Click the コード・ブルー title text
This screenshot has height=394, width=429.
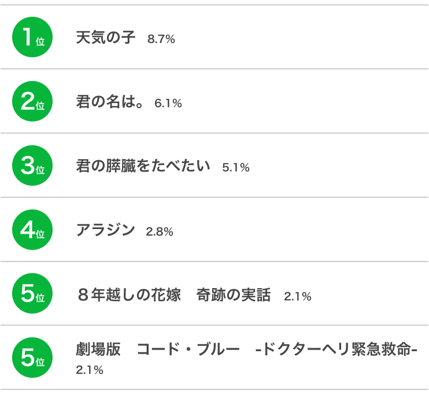(x=188, y=351)
